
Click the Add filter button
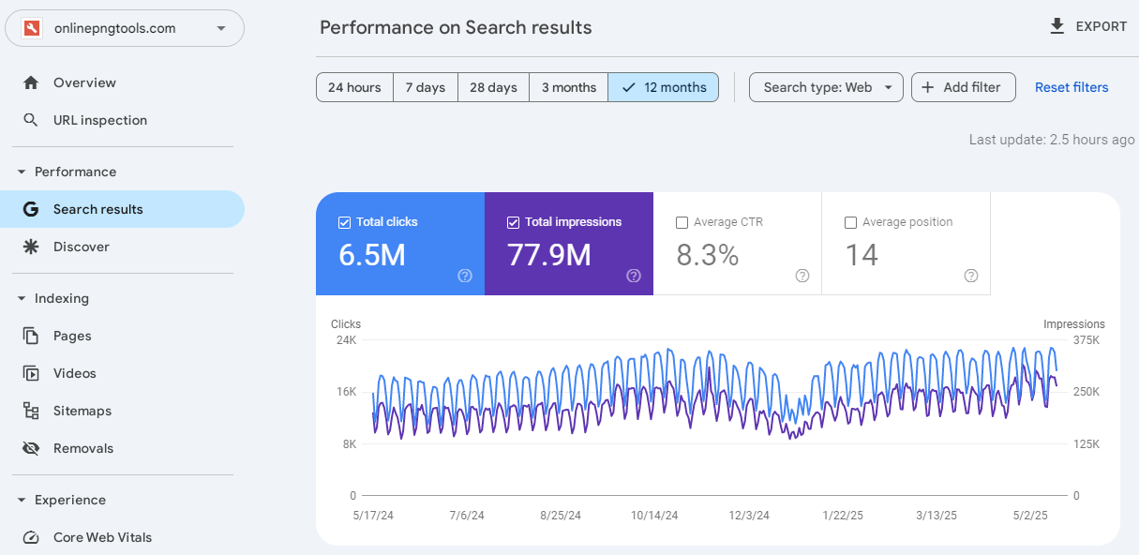coord(963,87)
